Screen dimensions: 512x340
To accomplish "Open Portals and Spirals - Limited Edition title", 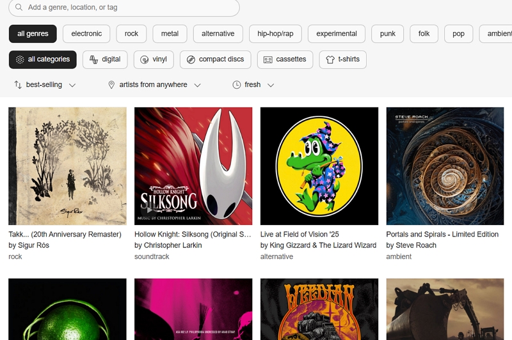I will point(442,235).
